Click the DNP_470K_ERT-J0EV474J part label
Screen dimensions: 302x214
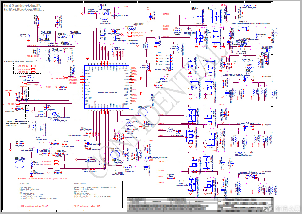pyautogui.click(x=119, y=16)
